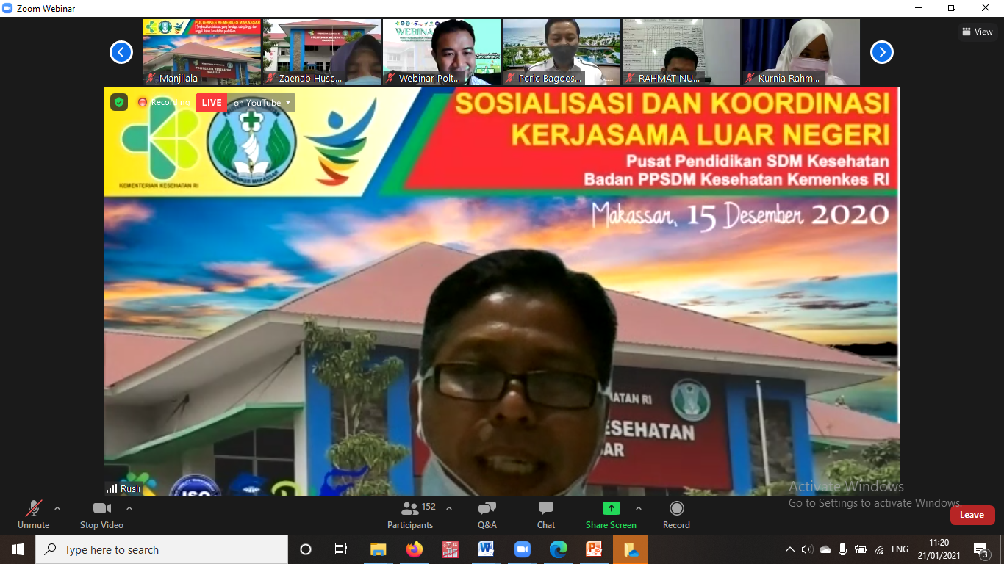The width and height of the screenshot is (1004, 564).
Task: Open the highlighted yellow taskbar app
Action: (631, 549)
